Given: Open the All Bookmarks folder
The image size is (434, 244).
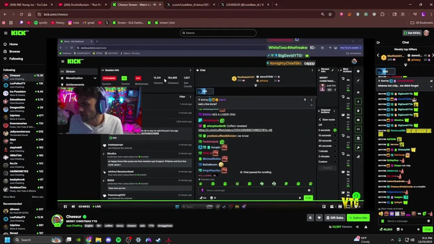Looking at the screenshot, I should pyautogui.click(x=422, y=23).
